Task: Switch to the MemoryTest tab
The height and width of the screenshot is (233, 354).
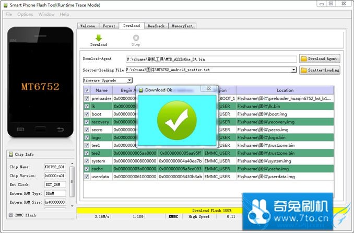Action: (x=182, y=26)
